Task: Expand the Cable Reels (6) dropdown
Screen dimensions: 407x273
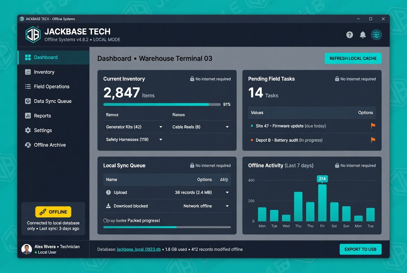Action: (227, 127)
